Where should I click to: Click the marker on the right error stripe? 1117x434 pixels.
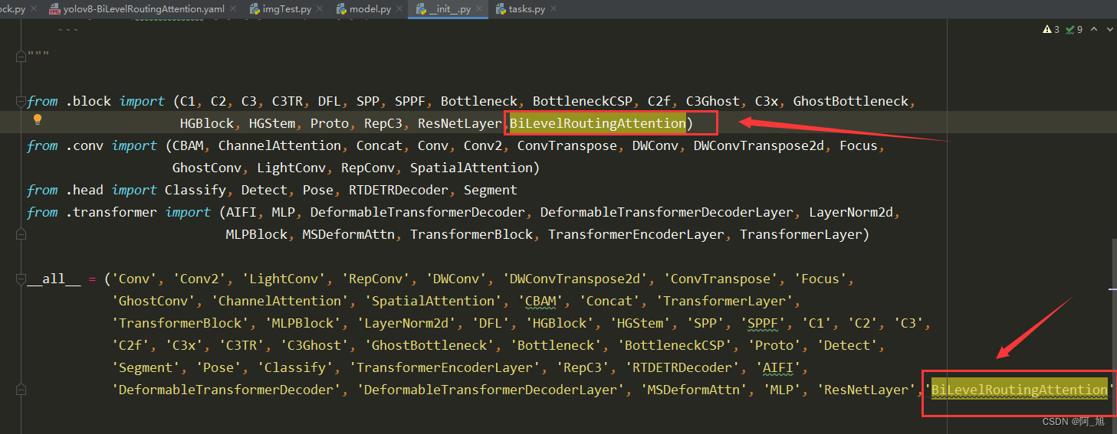[1112, 289]
